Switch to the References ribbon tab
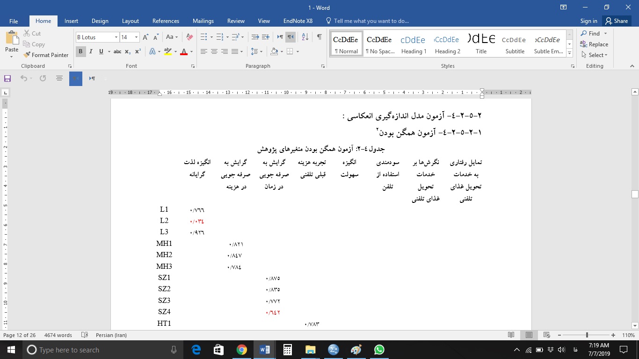 pos(166,21)
